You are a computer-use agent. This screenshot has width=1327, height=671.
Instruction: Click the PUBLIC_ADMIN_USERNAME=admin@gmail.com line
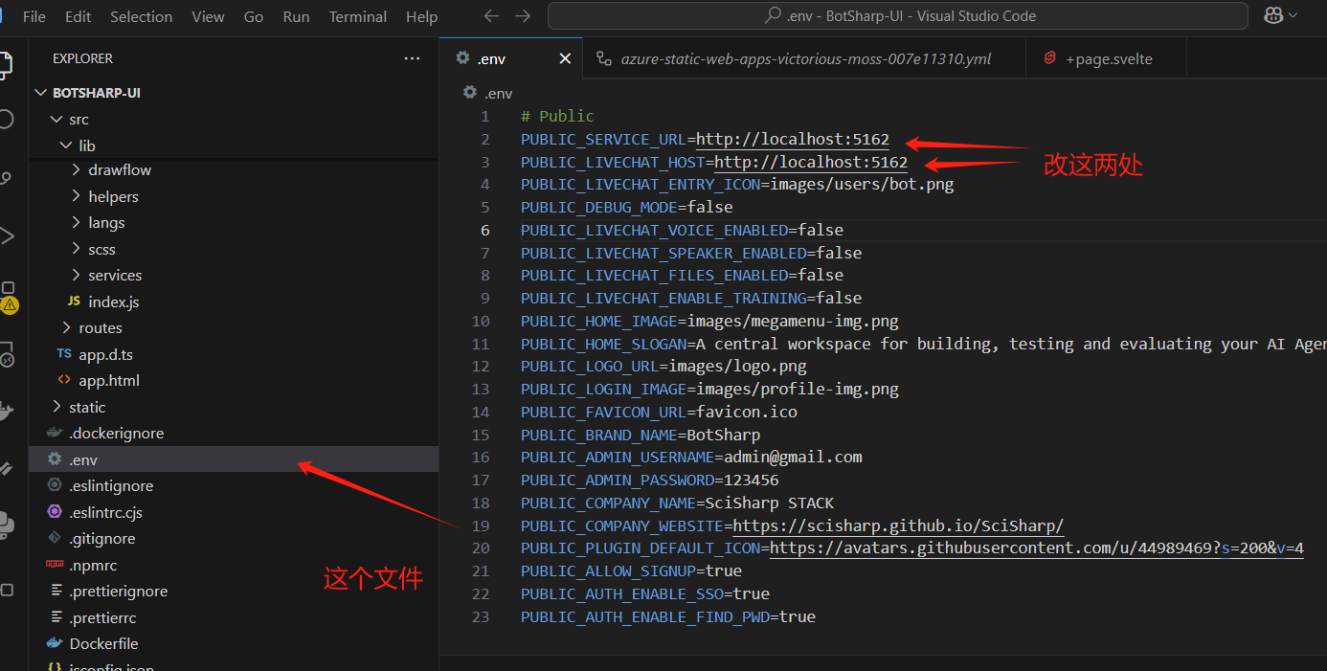tap(691, 458)
